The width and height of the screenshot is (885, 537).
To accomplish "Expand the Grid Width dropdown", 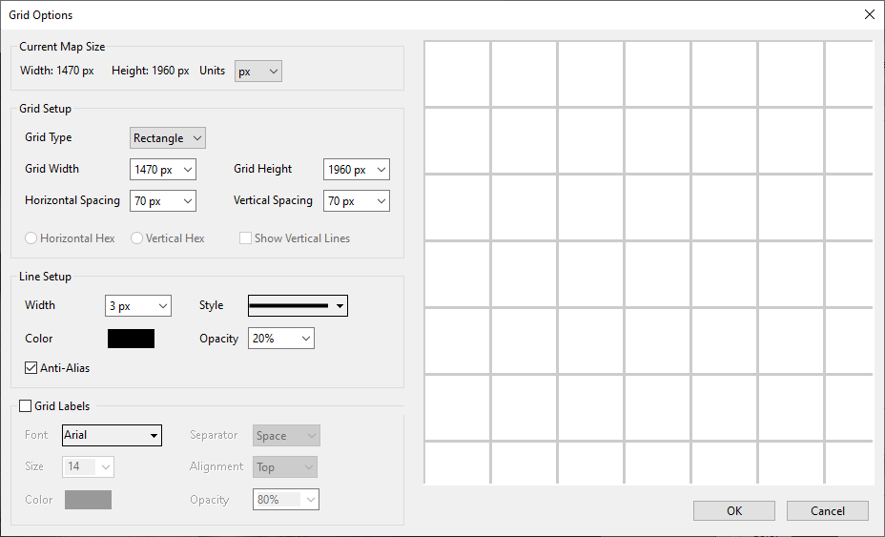I will point(163,170).
